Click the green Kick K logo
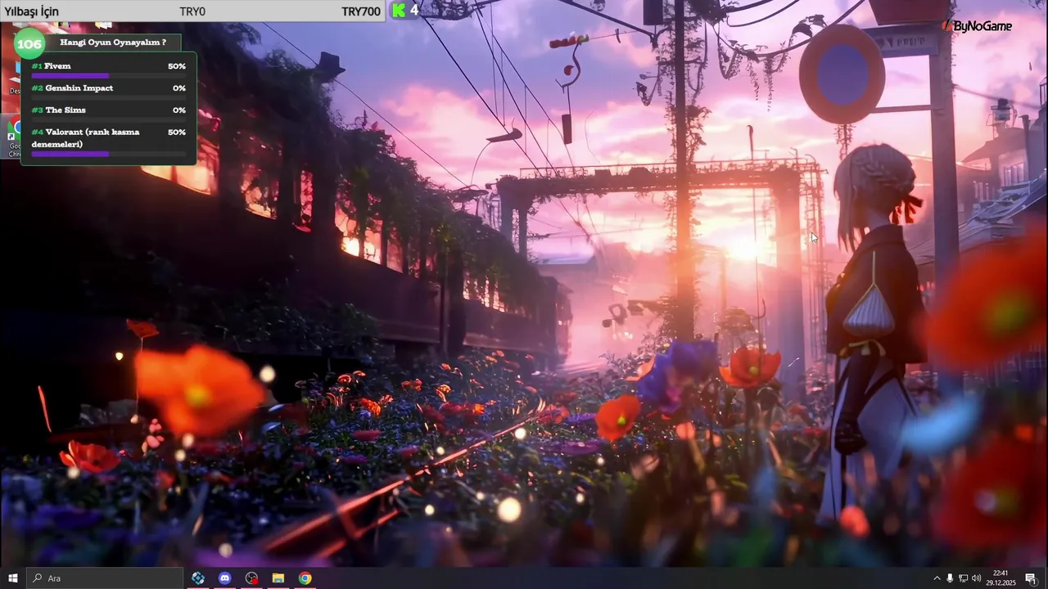 [x=399, y=11]
